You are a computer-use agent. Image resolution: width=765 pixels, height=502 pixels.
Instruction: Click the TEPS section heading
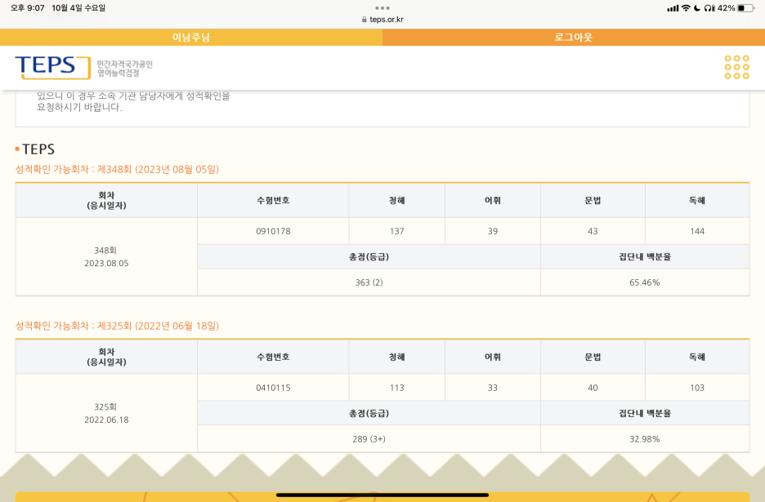pyautogui.click(x=38, y=149)
